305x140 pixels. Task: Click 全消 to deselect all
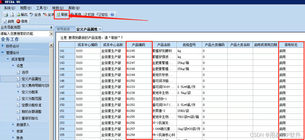pos(48,14)
